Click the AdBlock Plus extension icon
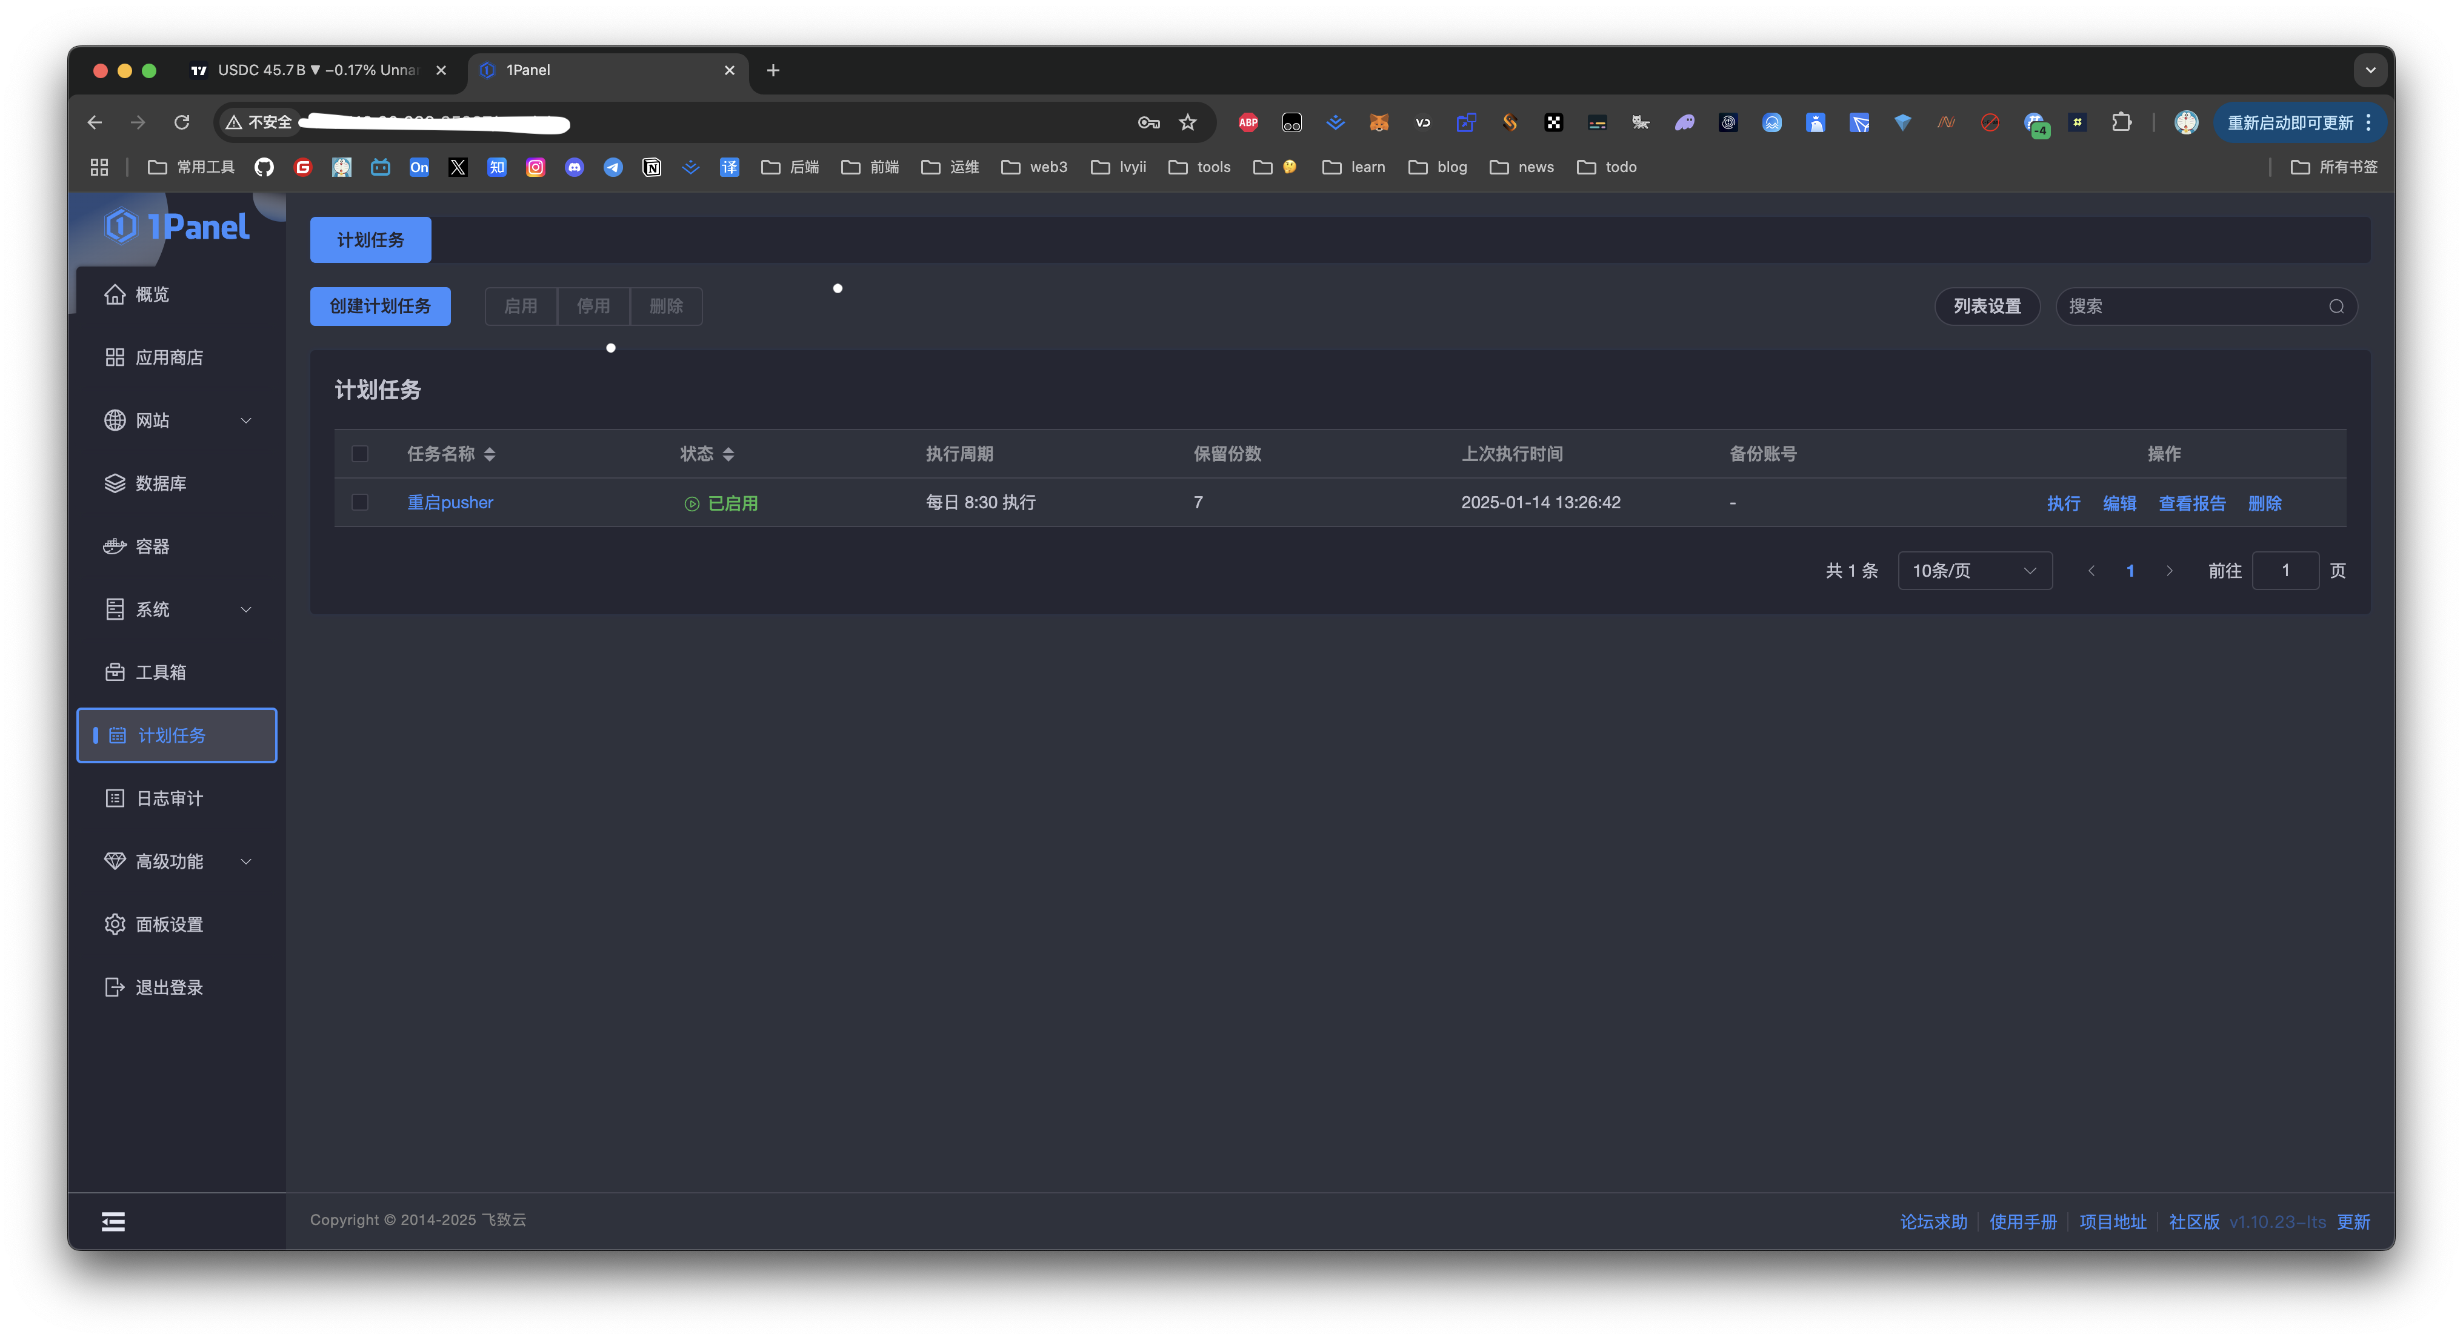The width and height of the screenshot is (2463, 1340). pos(1248,122)
